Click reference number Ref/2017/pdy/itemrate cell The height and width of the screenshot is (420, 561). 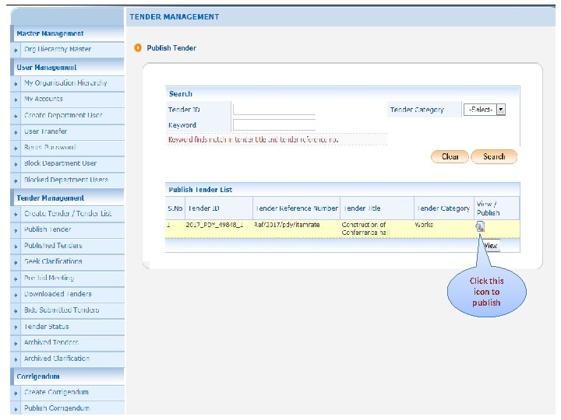click(287, 225)
